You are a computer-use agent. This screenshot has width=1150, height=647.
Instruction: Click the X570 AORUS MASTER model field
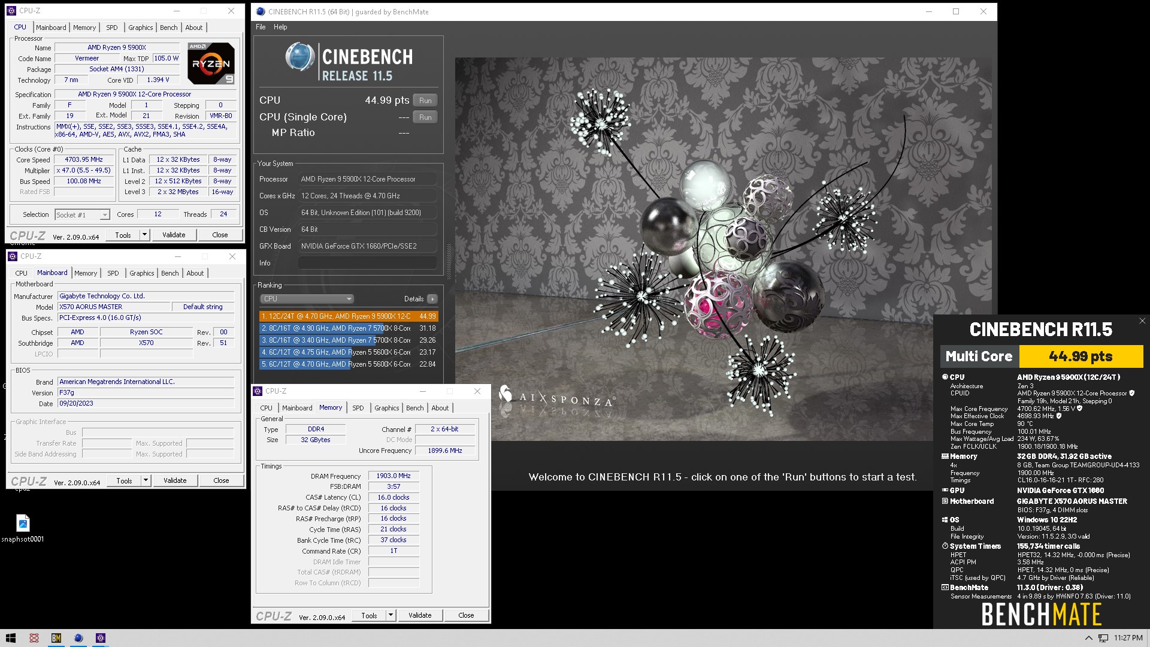113,307
